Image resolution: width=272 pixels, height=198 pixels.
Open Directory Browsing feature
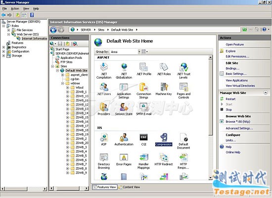point(104,161)
